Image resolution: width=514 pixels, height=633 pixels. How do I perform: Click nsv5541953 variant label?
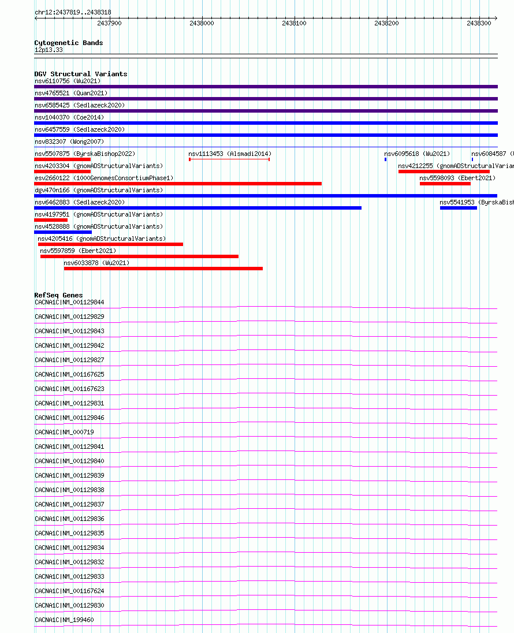[x=476, y=202]
